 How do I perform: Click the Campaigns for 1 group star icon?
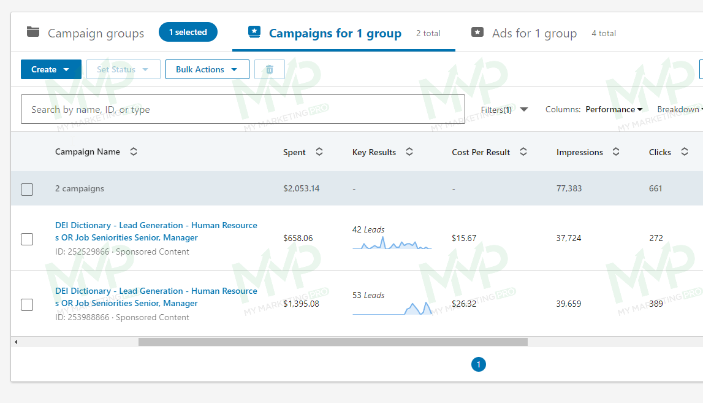click(x=254, y=33)
